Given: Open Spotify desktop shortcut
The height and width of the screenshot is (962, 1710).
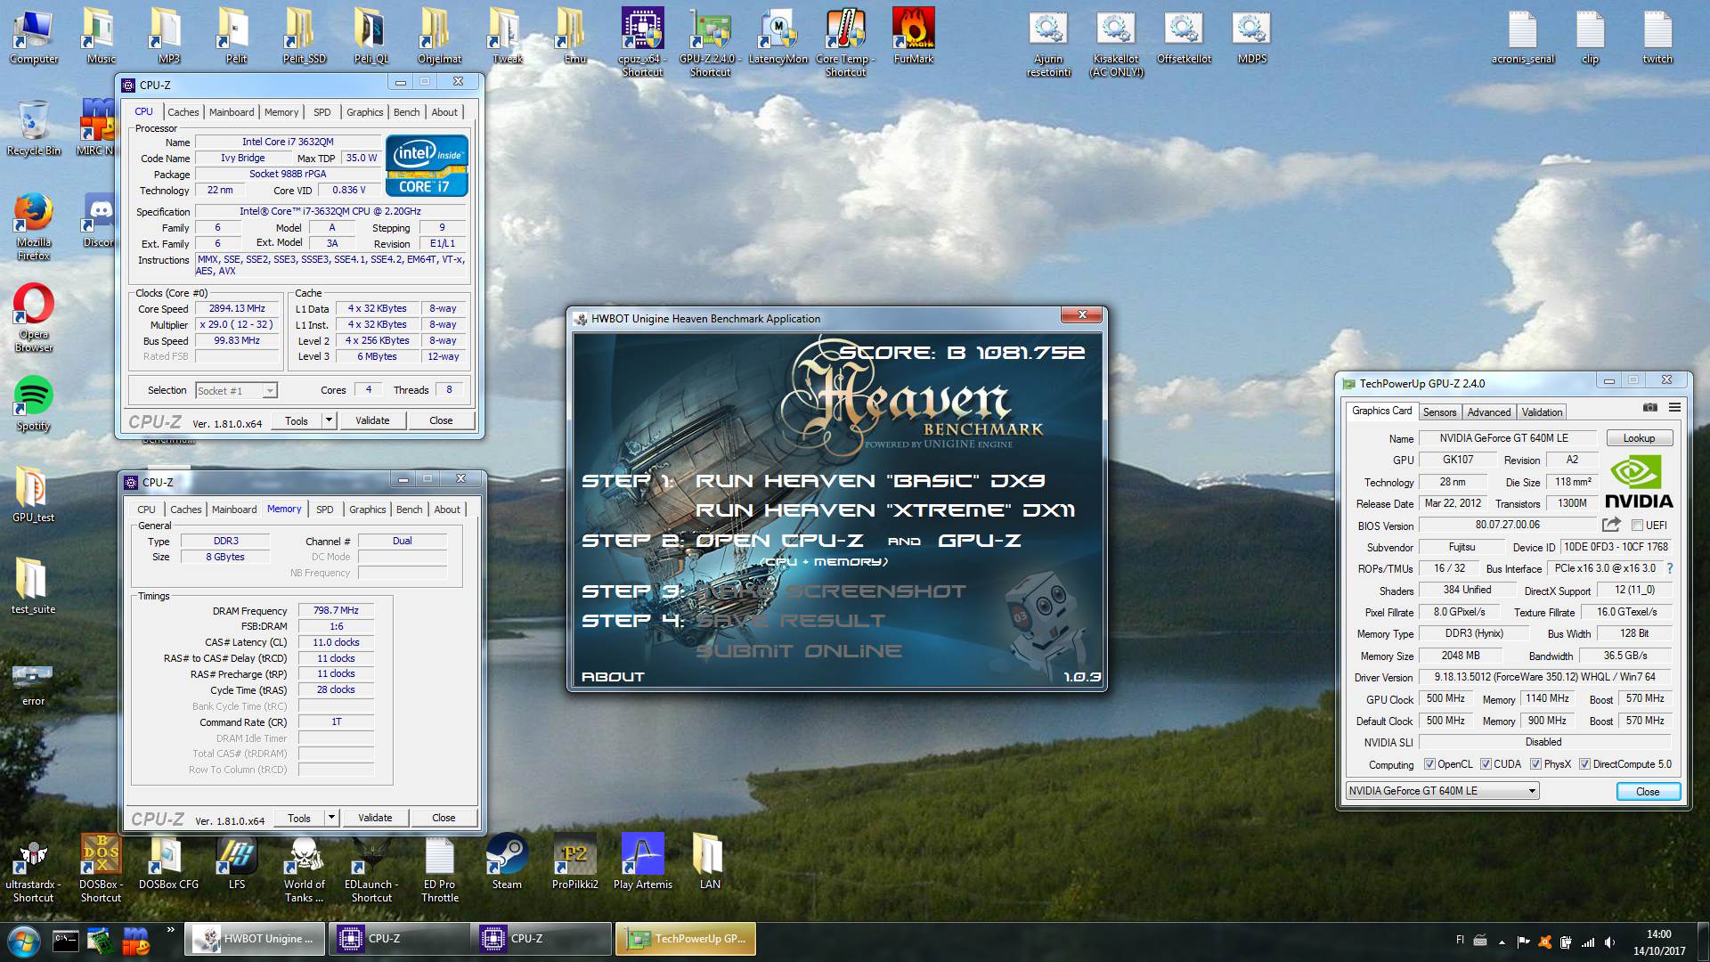Looking at the screenshot, I should tap(34, 404).
